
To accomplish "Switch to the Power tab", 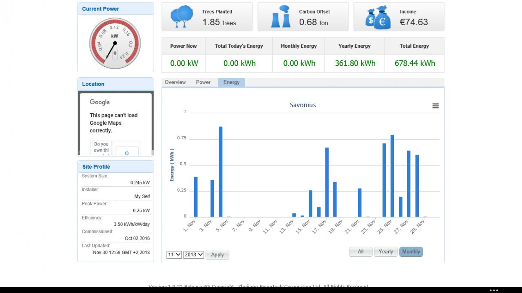I will point(203,82).
